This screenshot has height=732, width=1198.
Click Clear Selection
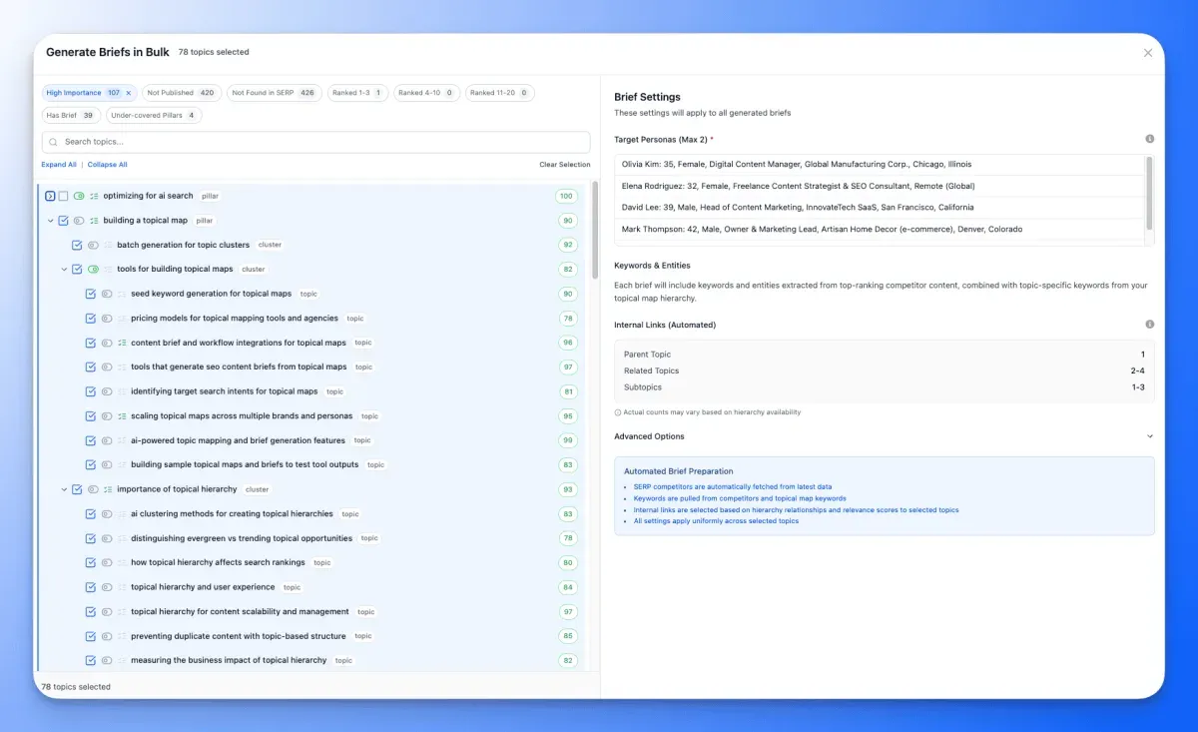[565, 165]
